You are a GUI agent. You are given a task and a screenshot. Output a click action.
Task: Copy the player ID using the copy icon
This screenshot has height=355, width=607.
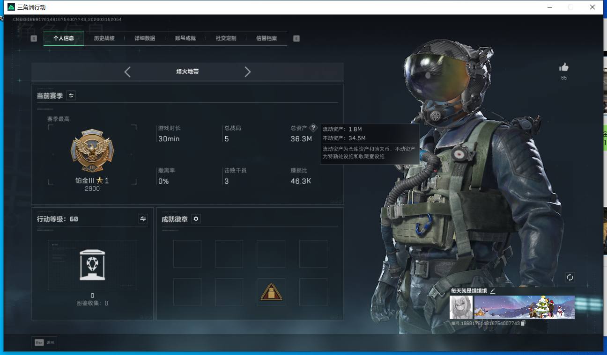click(523, 324)
